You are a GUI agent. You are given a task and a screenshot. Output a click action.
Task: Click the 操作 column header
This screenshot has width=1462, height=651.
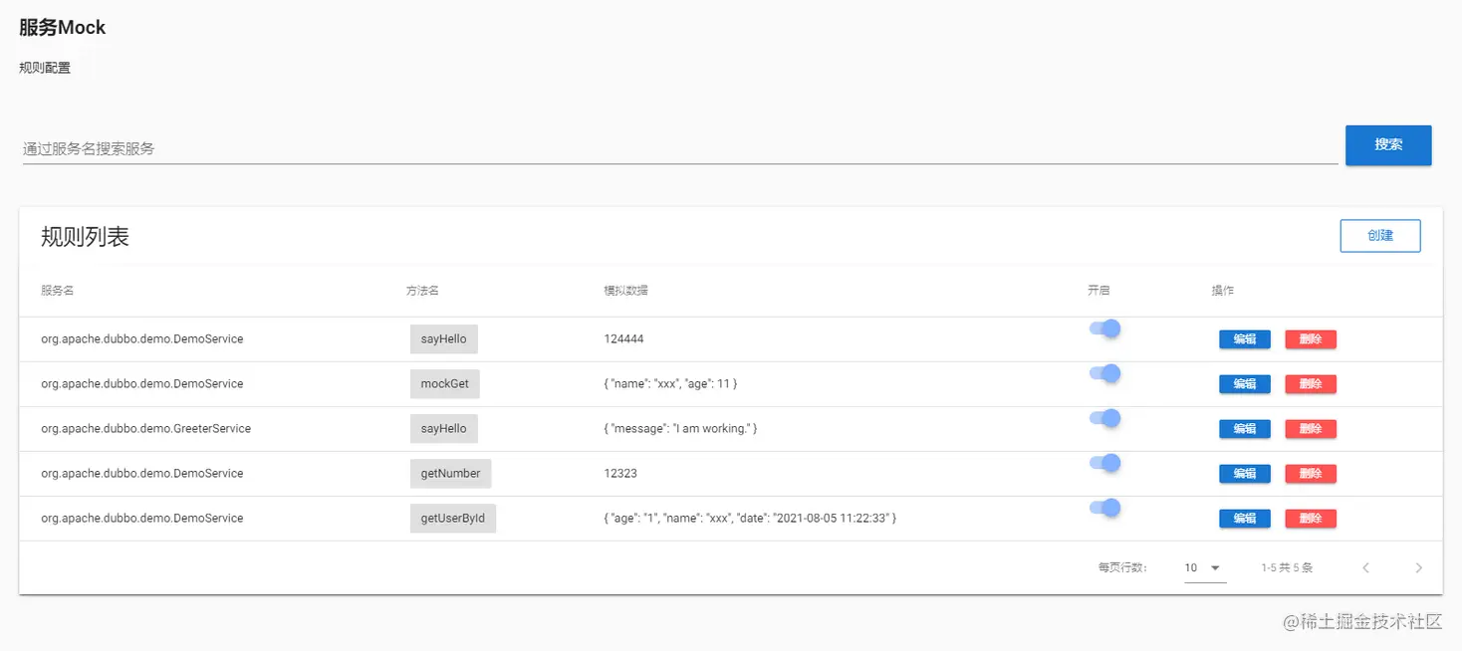coord(1222,291)
